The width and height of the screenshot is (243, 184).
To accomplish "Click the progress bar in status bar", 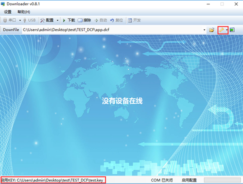I will point(222,180).
